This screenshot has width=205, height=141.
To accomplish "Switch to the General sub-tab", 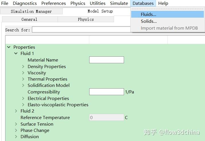I will click(29, 19).
